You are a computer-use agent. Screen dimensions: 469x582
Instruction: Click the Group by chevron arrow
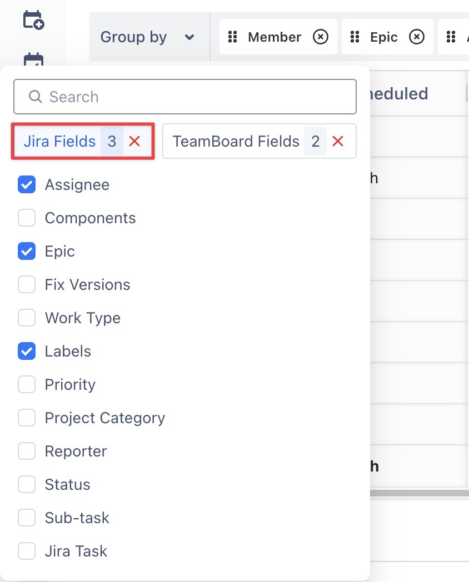[189, 37]
